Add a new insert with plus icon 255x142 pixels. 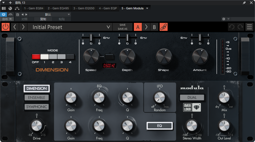pos(10,3)
